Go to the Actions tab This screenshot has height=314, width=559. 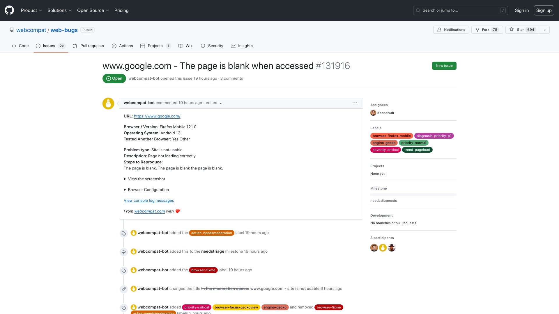coord(122,46)
